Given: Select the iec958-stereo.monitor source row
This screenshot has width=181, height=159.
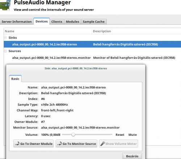Looking at the screenshot, I should [92, 58].
